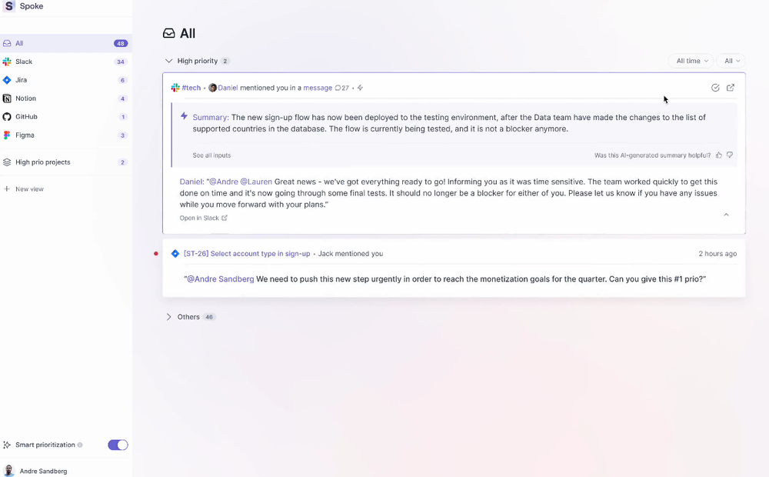Click the All inbox icon beside heading
The width and height of the screenshot is (769, 477).
click(x=169, y=33)
